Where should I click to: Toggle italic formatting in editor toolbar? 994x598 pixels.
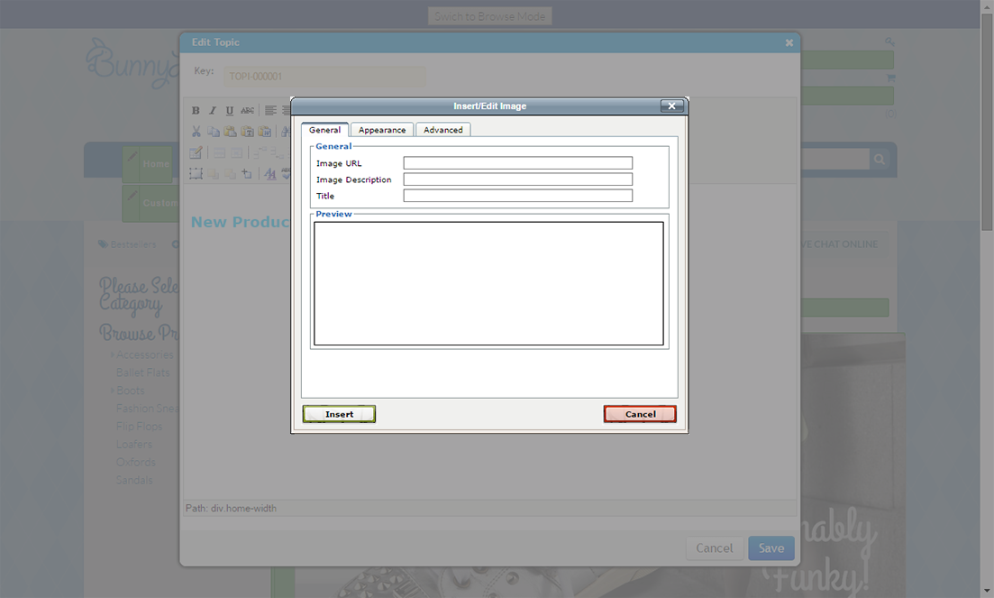pos(213,110)
